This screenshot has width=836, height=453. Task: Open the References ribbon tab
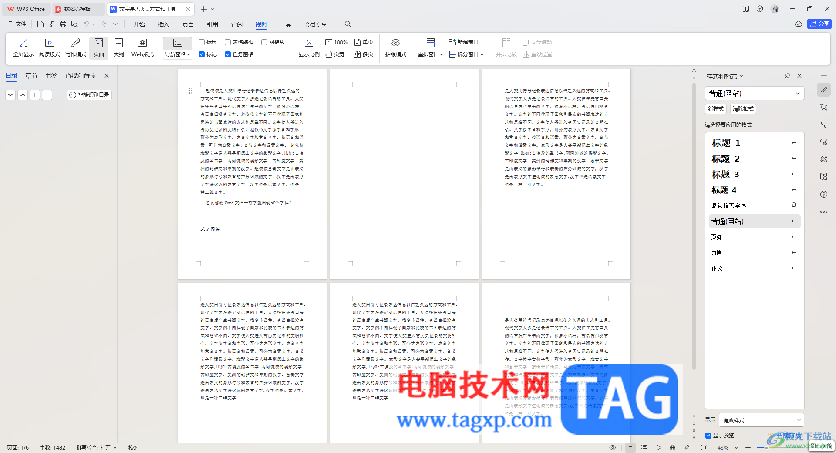click(212, 24)
